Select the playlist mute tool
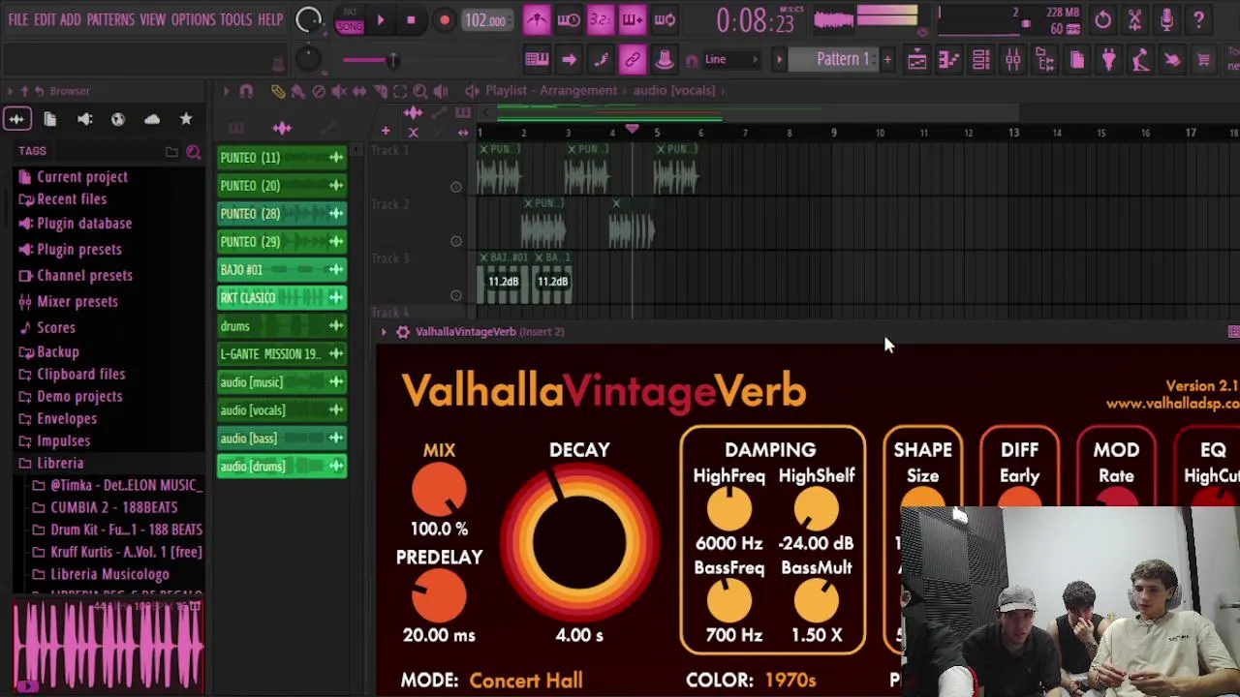Image resolution: width=1240 pixels, height=697 pixels. coord(339,91)
